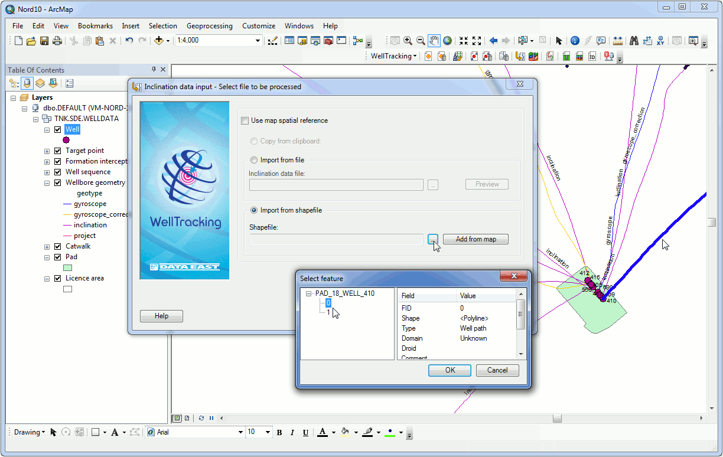Open the Find binoculars tool

tap(634, 41)
